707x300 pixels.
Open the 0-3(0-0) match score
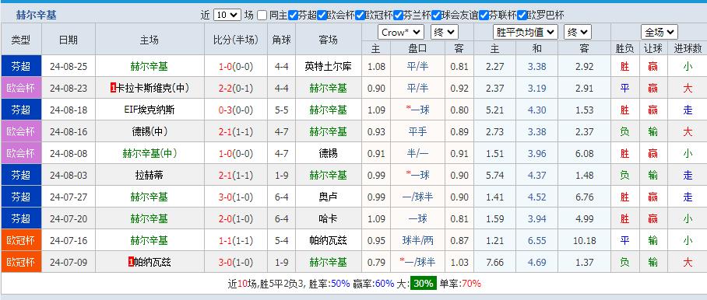pyautogui.click(x=236, y=110)
